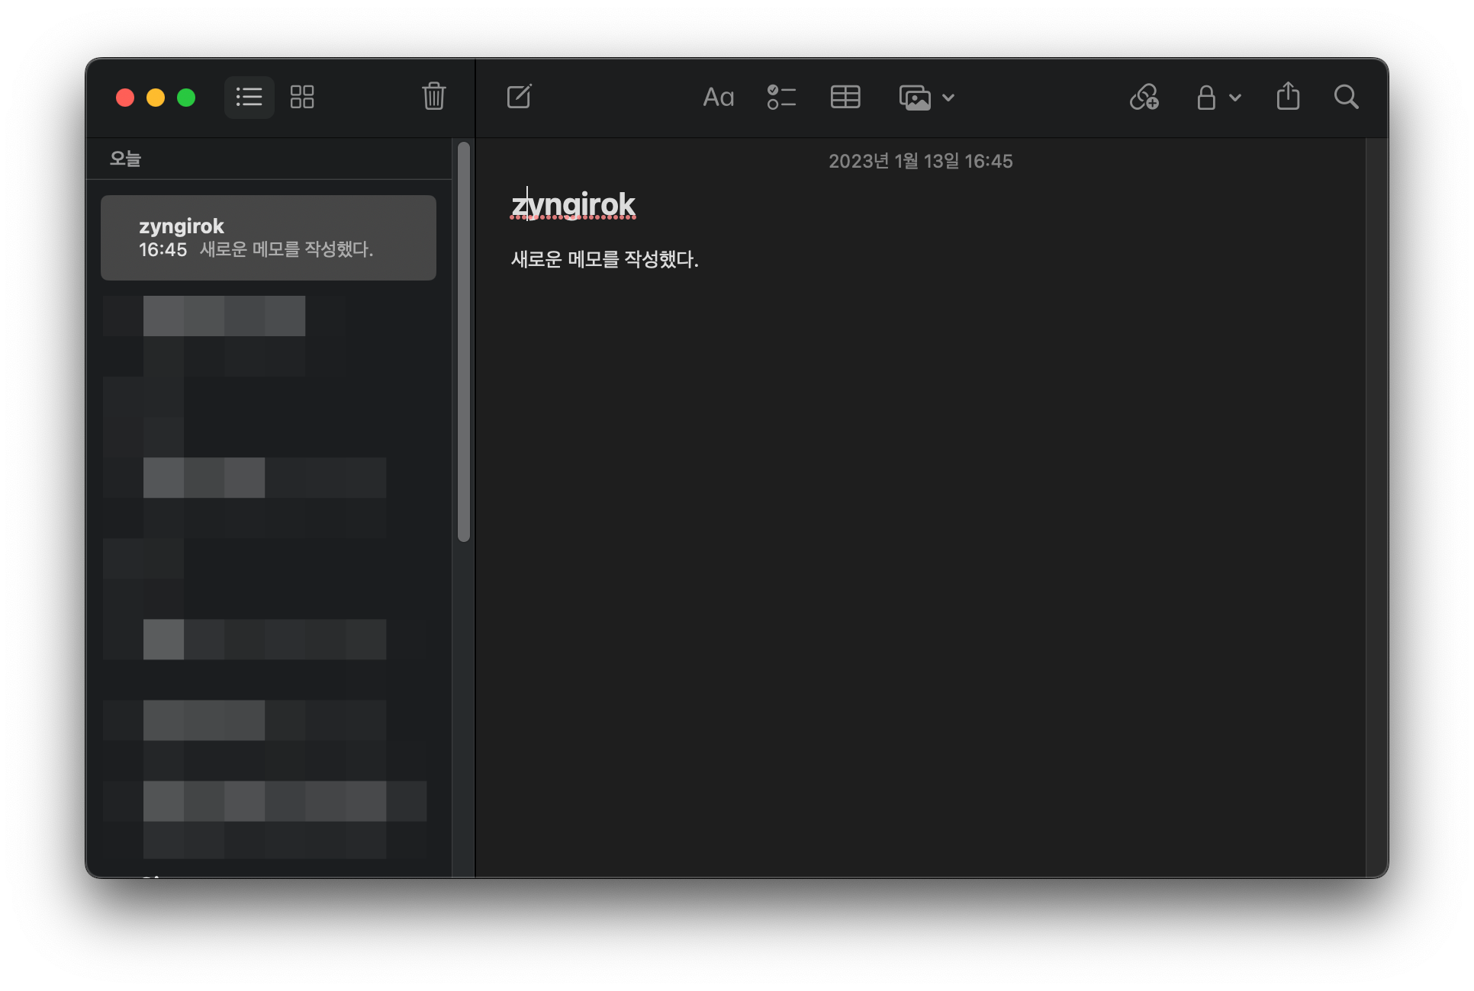Click the note body text line
The width and height of the screenshot is (1474, 991).
(604, 259)
